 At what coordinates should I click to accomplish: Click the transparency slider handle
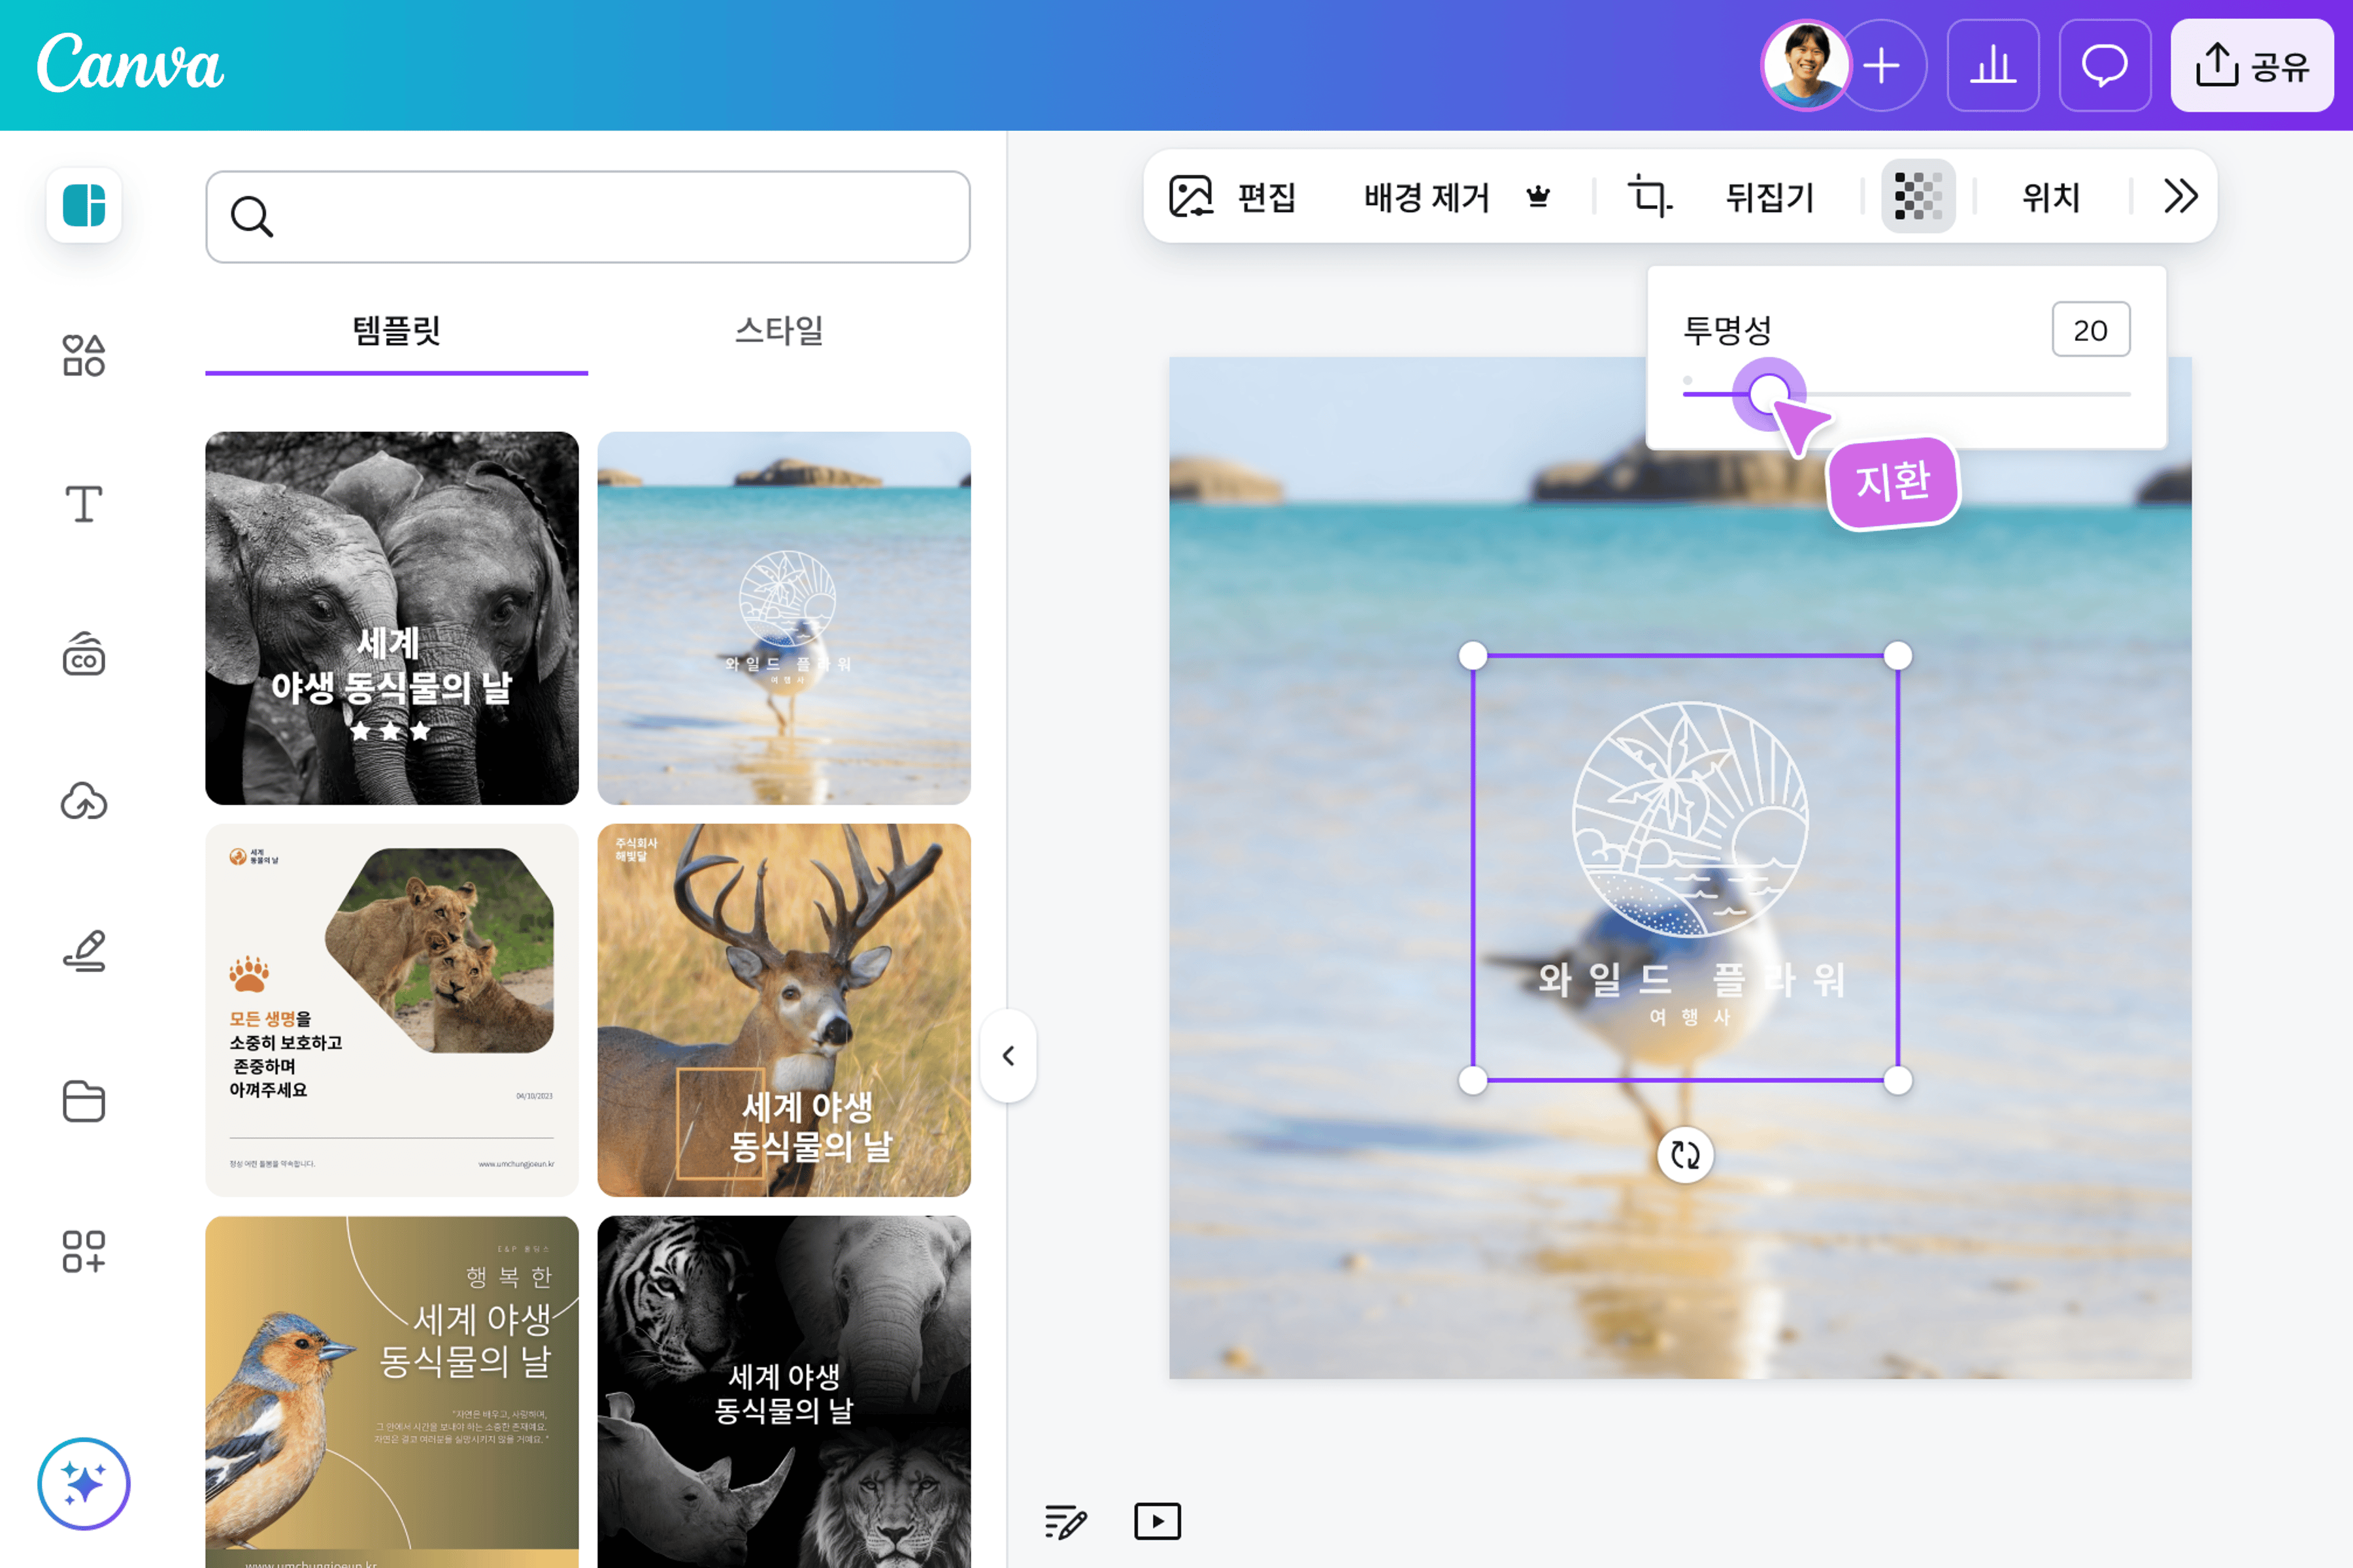tap(1769, 394)
